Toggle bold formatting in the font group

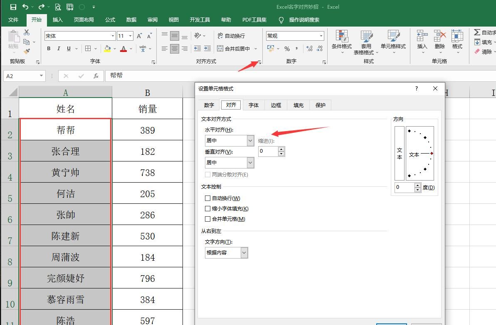pyautogui.click(x=48, y=49)
